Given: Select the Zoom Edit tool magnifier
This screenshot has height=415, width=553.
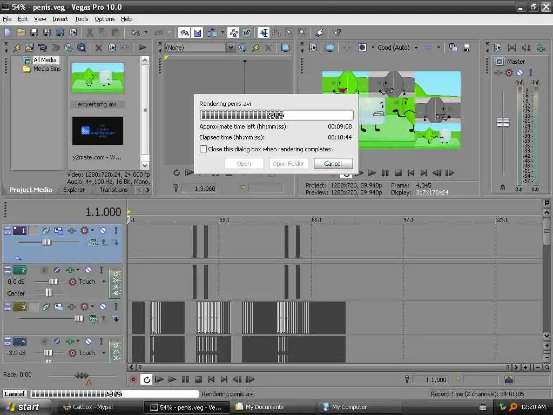Looking at the screenshot, I should pyautogui.click(x=302, y=32).
